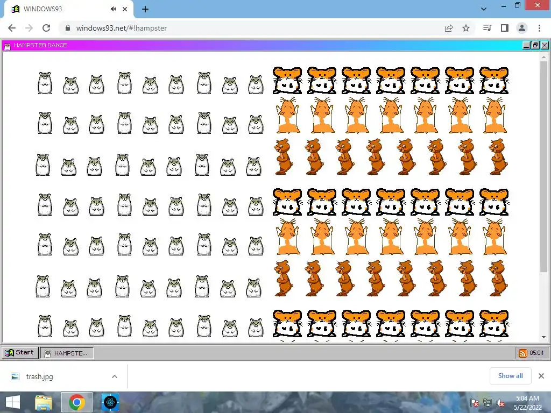Click the address bar padlock icon
The width and height of the screenshot is (551, 413).
click(x=68, y=28)
